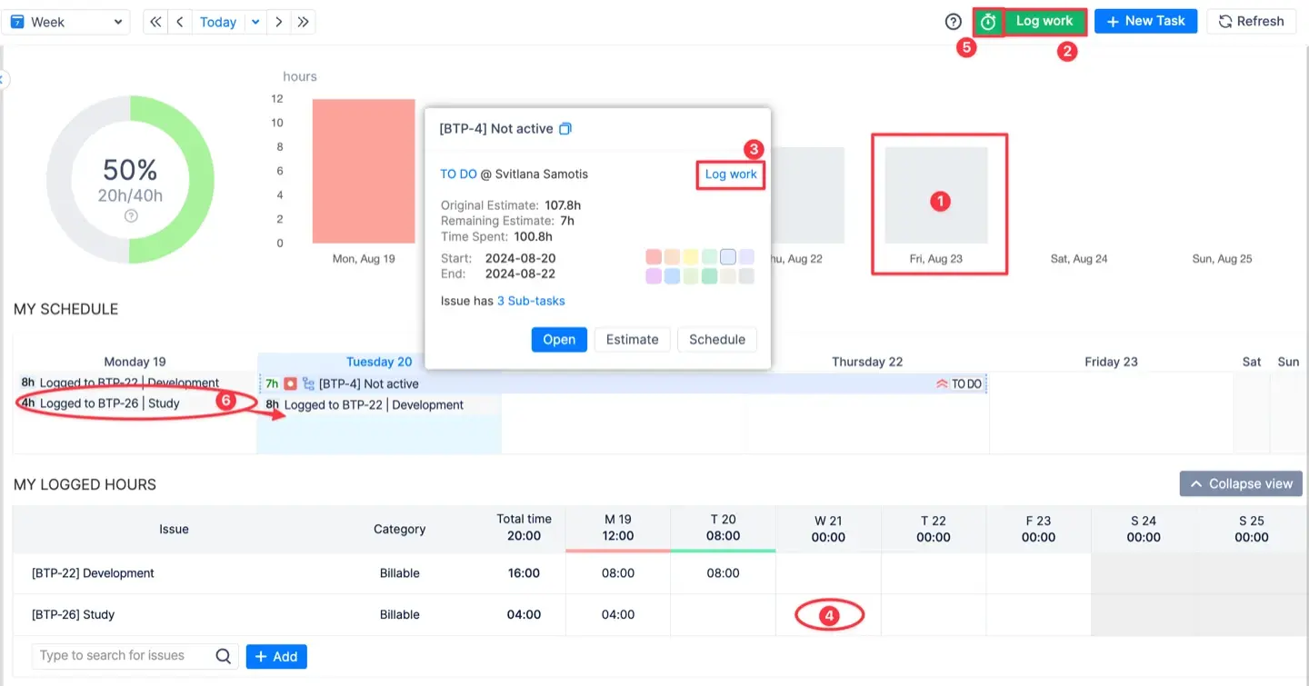1309x686 pixels.
Task: Open the BTP-4 issue with the Open button
Action: [559, 339]
